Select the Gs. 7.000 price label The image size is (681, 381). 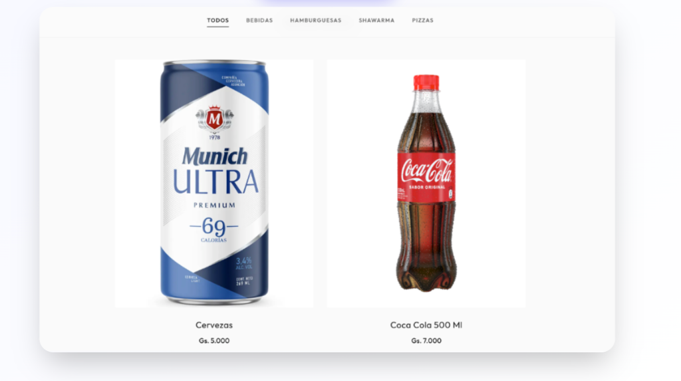[x=426, y=340]
